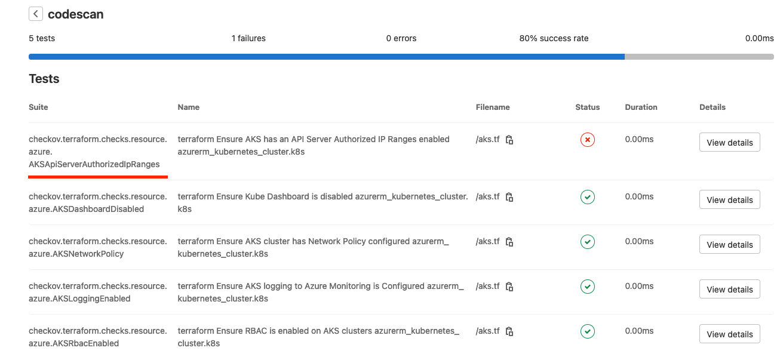Copy filename icon in AKSRbacEnabled row
The image size is (780, 360).
(x=509, y=331)
